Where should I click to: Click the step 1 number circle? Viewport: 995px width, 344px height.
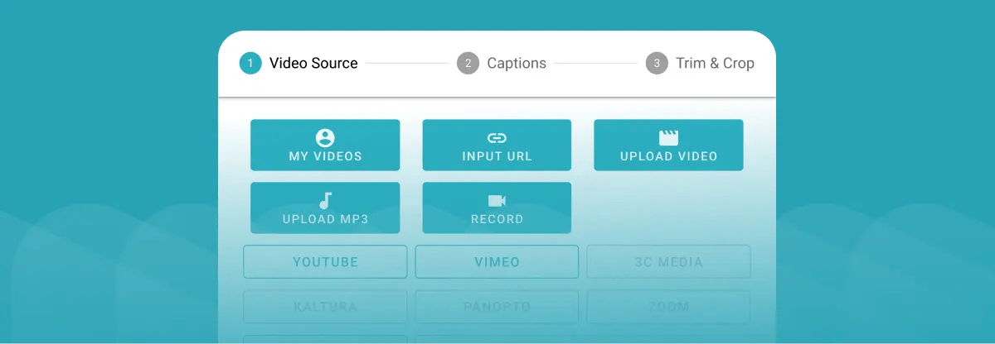coord(250,64)
